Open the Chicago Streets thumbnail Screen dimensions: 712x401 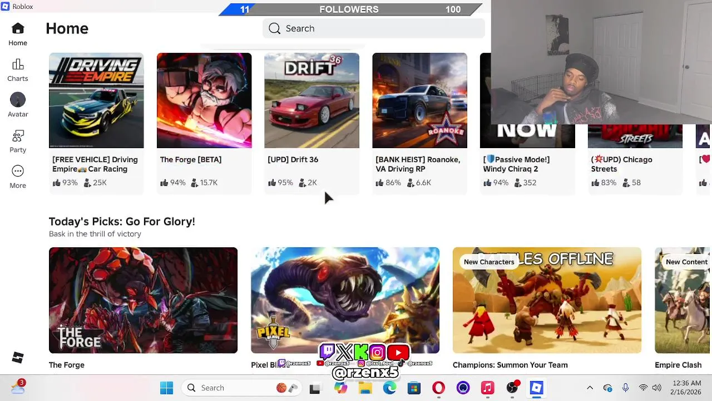pyautogui.click(x=635, y=136)
